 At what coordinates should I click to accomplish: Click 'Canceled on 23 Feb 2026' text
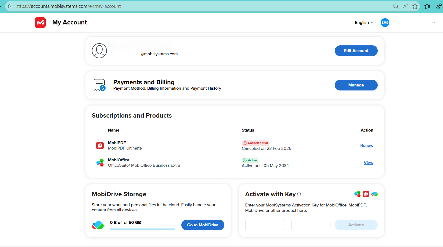point(266,148)
